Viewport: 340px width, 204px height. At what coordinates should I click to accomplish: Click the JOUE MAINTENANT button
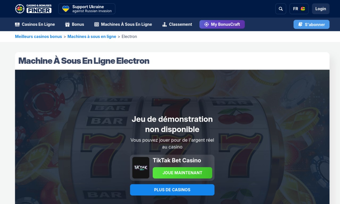click(x=182, y=173)
